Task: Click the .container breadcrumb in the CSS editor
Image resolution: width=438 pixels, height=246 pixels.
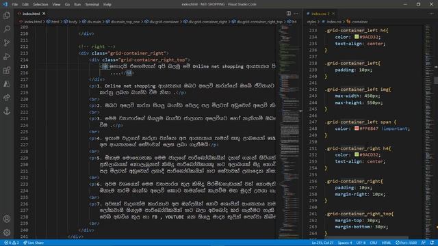Action: pyautogui.click(x=357, y=21)
